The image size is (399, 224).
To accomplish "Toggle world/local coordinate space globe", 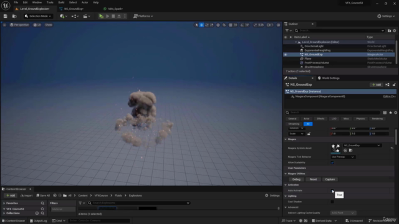I will [x=218, y=25].
